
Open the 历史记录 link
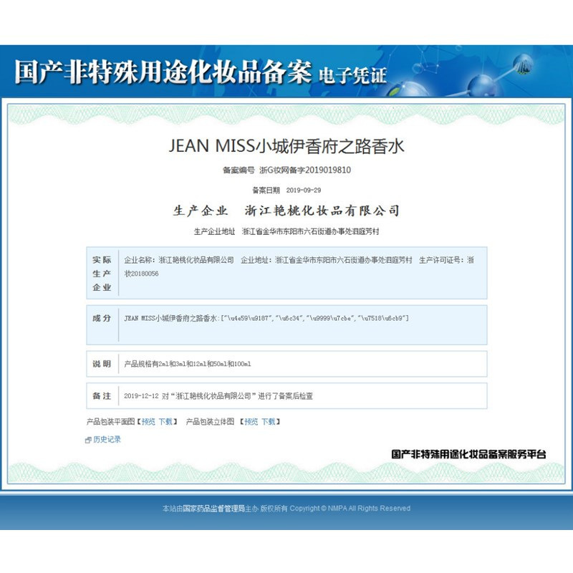point(107,439)
